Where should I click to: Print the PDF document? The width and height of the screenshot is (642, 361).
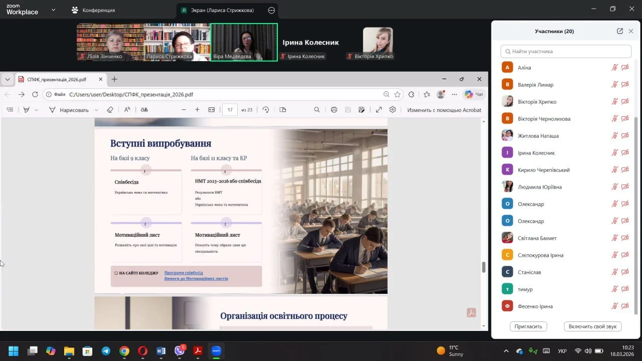coord(334,110)
